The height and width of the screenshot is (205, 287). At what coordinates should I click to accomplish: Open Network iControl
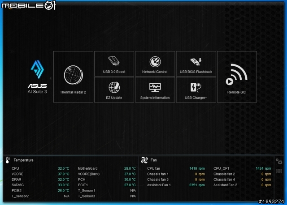click(155, 64)
